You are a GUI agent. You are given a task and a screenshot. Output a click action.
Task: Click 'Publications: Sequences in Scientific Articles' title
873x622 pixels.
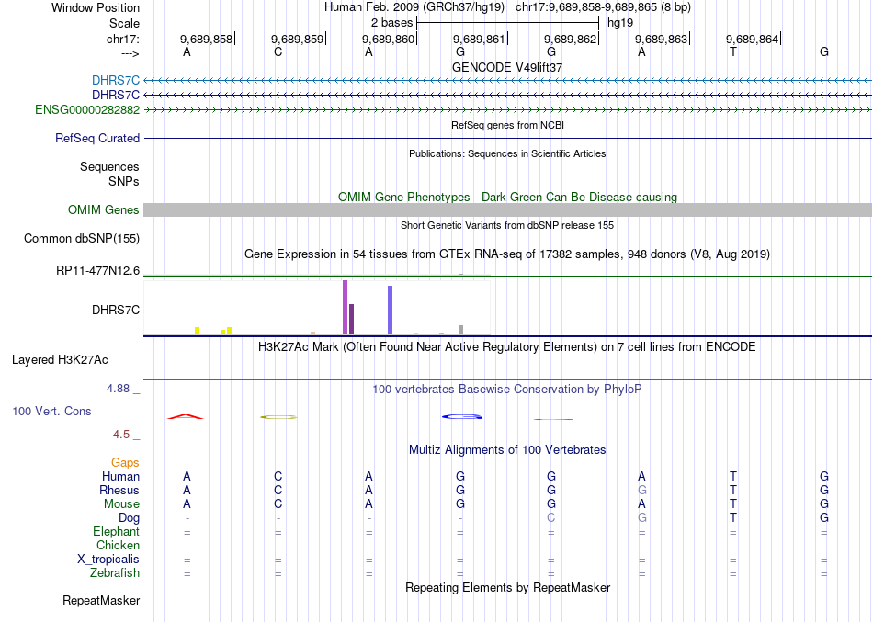pos(507,153)
